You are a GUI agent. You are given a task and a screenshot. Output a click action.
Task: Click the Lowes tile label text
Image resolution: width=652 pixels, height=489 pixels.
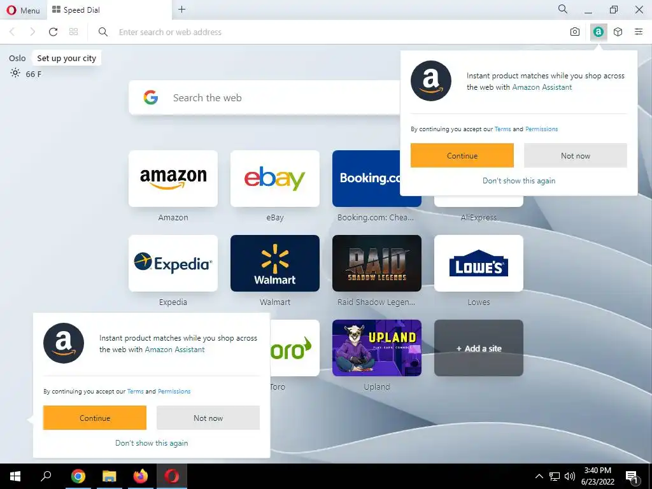click(479, 302)
